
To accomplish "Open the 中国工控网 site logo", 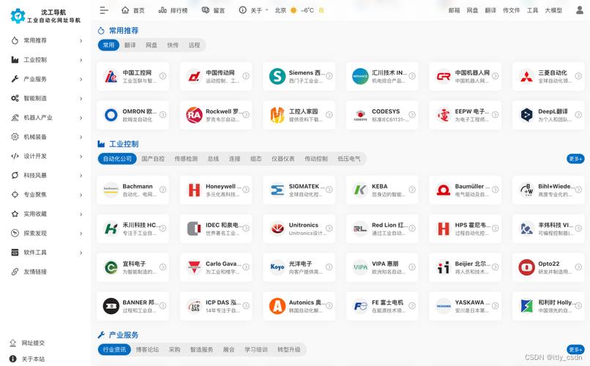I will (x=111, y=76).
